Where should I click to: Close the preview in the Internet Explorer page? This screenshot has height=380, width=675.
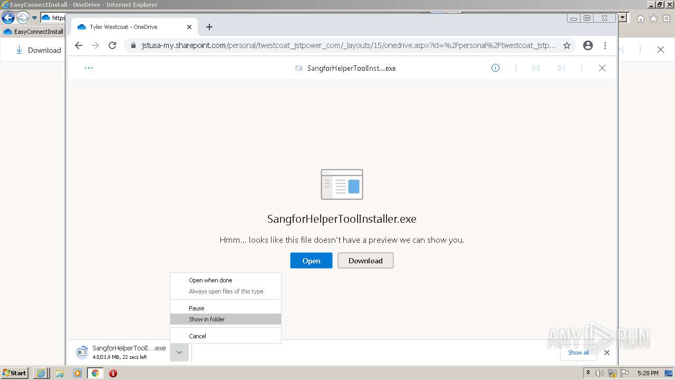[661, 50]
